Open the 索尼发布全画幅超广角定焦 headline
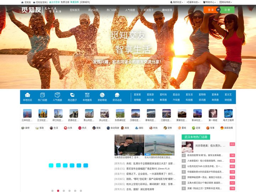 point(148,169)
